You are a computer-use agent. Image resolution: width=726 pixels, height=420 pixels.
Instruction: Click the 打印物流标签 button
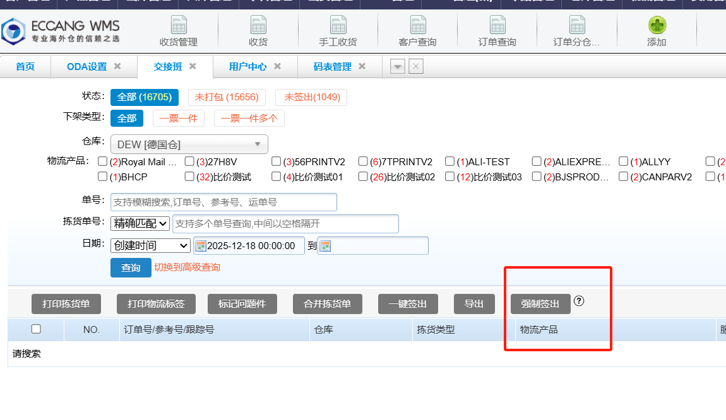click(x=156, y=304)
